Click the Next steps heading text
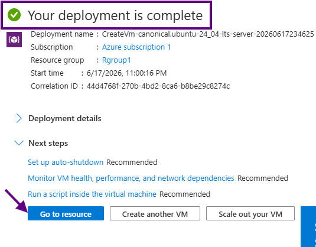The image size is (316, 247). 48,143
